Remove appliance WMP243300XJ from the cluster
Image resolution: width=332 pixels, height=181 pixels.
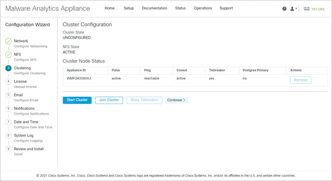click(301, 80)
